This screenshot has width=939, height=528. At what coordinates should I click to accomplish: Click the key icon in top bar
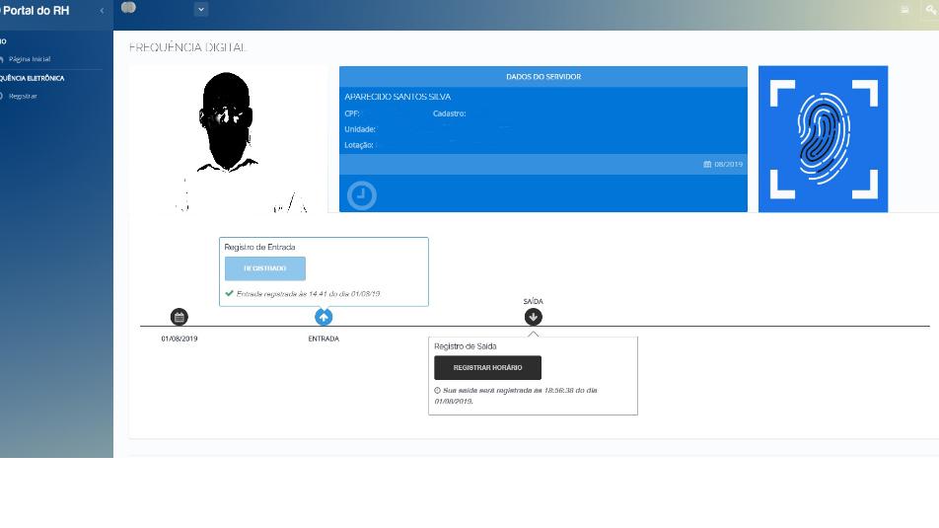click(929, 9)
